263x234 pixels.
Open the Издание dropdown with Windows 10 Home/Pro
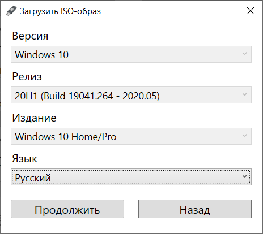(x=131, y=136)
